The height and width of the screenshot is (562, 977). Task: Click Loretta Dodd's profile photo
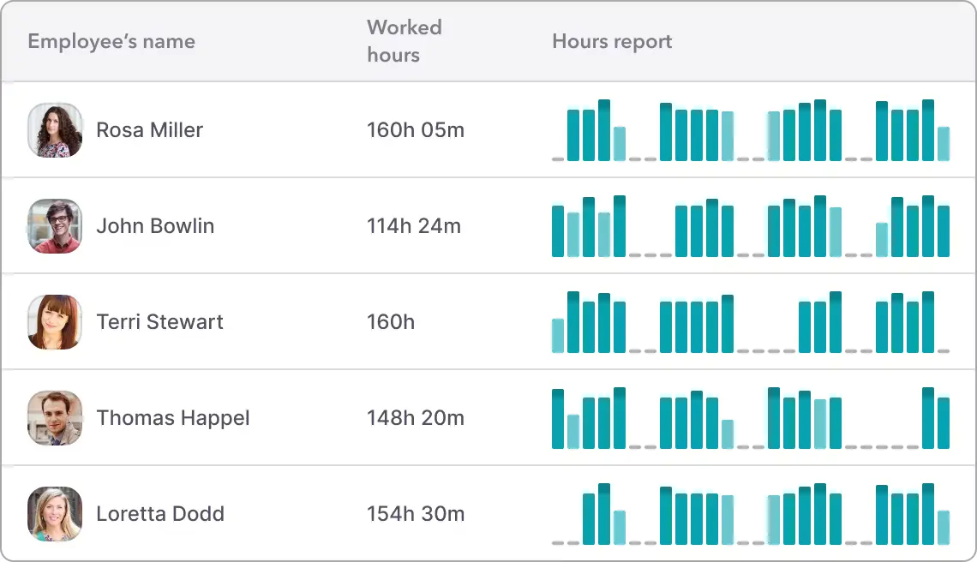click(x=55, y=513)
